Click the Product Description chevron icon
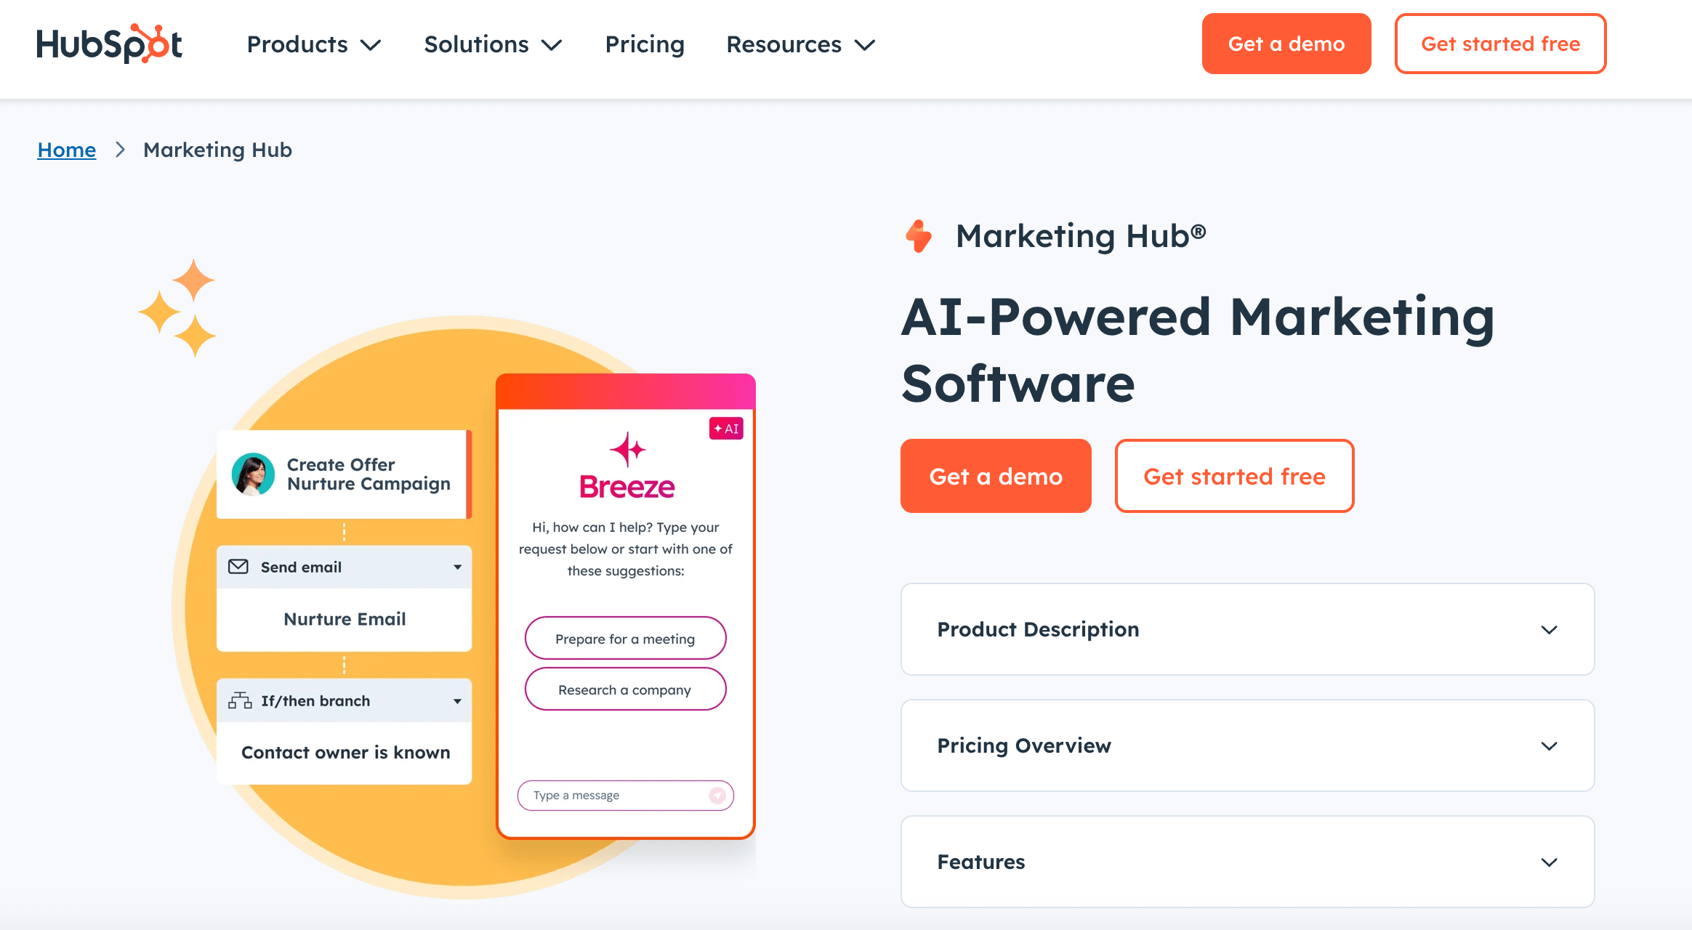 pyautogui.click(x=1549, y=630)
